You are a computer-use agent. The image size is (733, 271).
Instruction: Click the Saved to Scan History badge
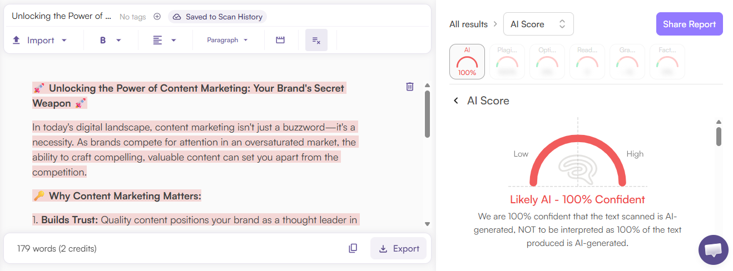pos(217,17)
